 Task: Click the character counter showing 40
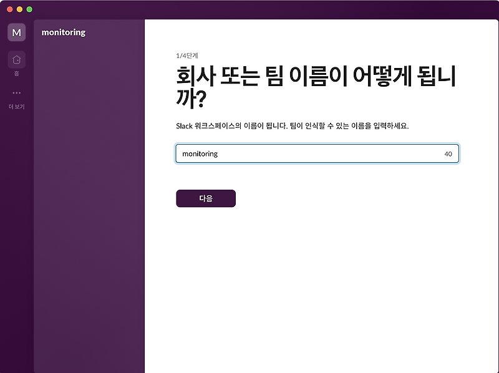tap(448, 153)
